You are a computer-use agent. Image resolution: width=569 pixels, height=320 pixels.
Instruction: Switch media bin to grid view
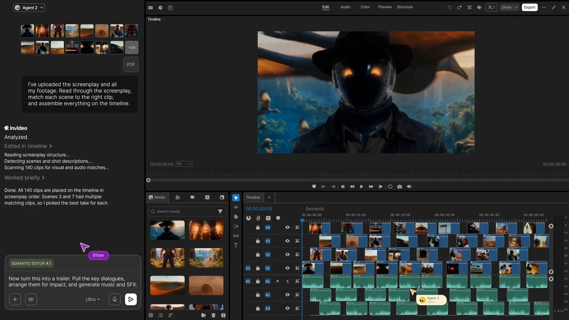(x=151, y=315)
